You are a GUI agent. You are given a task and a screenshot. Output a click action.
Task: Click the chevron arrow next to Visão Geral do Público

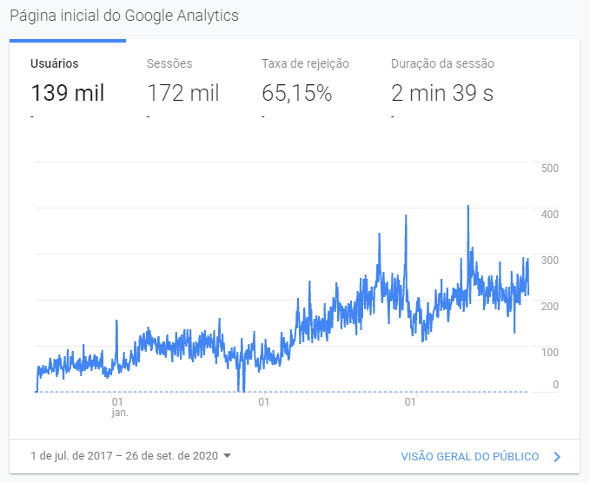(x=557, y=456)
